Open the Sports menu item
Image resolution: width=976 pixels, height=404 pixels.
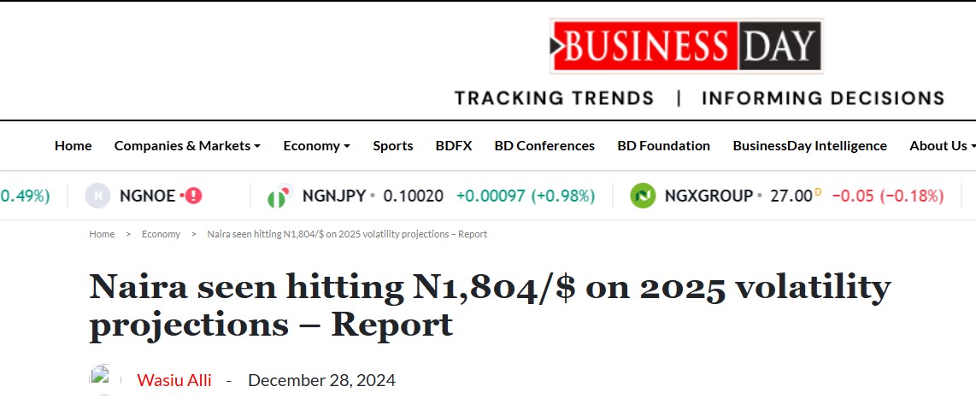(392, 146)
